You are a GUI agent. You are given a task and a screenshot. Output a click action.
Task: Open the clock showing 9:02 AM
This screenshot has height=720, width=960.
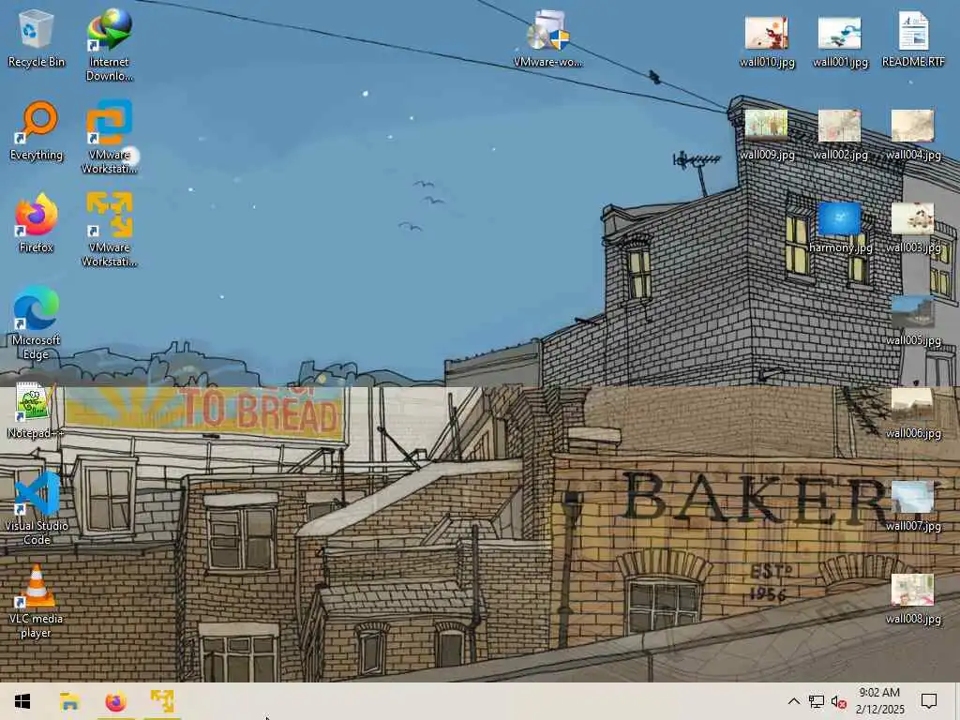click(x=879, y=701)
